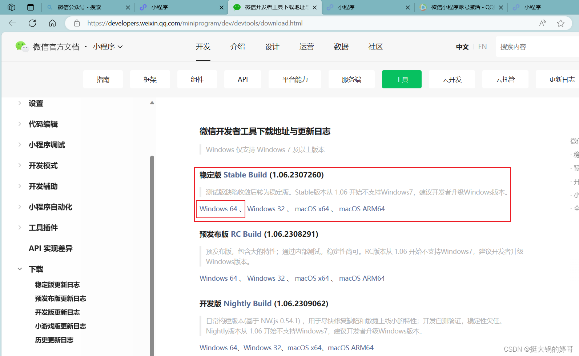Image resolution: width=579 pixels, height=356 pixels.
Task: Open the 运营 top navigation item
Action: (x=307, y=47)
